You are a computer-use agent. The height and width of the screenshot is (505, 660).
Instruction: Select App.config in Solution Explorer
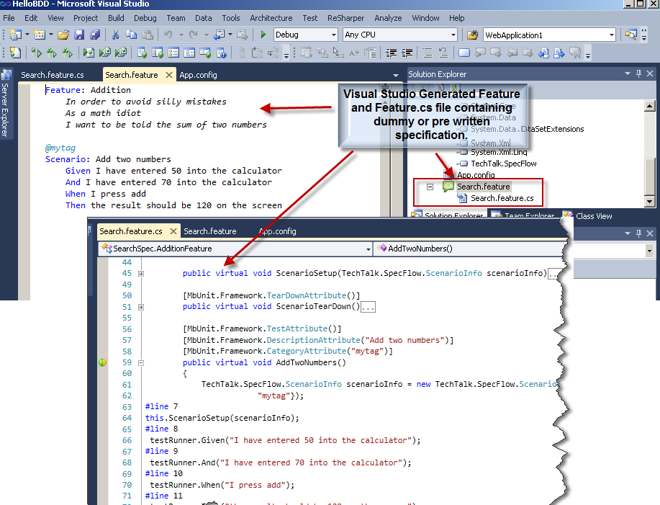coord(476,175)
